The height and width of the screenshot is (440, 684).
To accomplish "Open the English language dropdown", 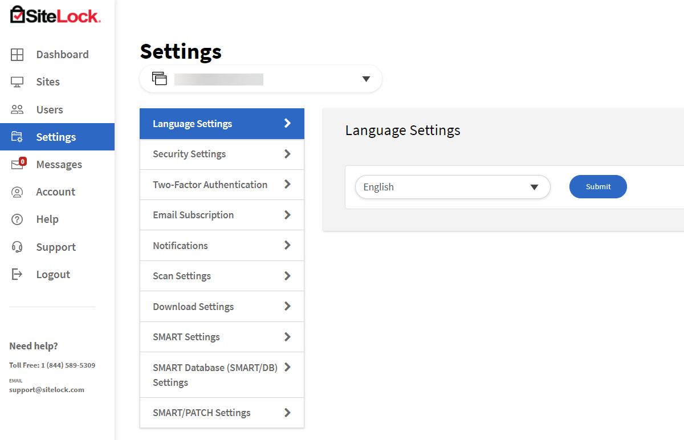I will pyautogui.click(x=453, y=187).
